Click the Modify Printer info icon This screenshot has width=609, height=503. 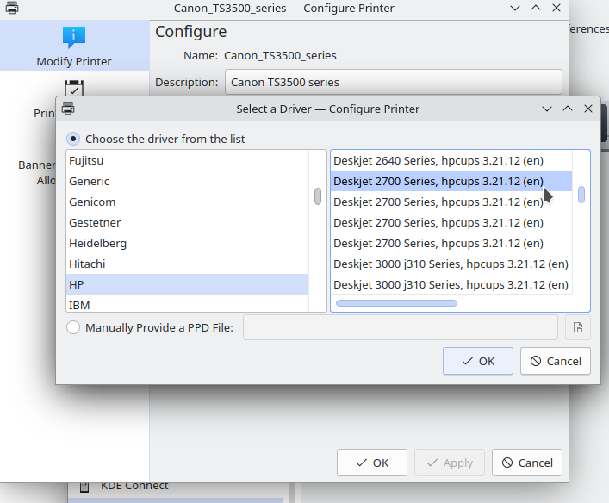tap(74, 37)
